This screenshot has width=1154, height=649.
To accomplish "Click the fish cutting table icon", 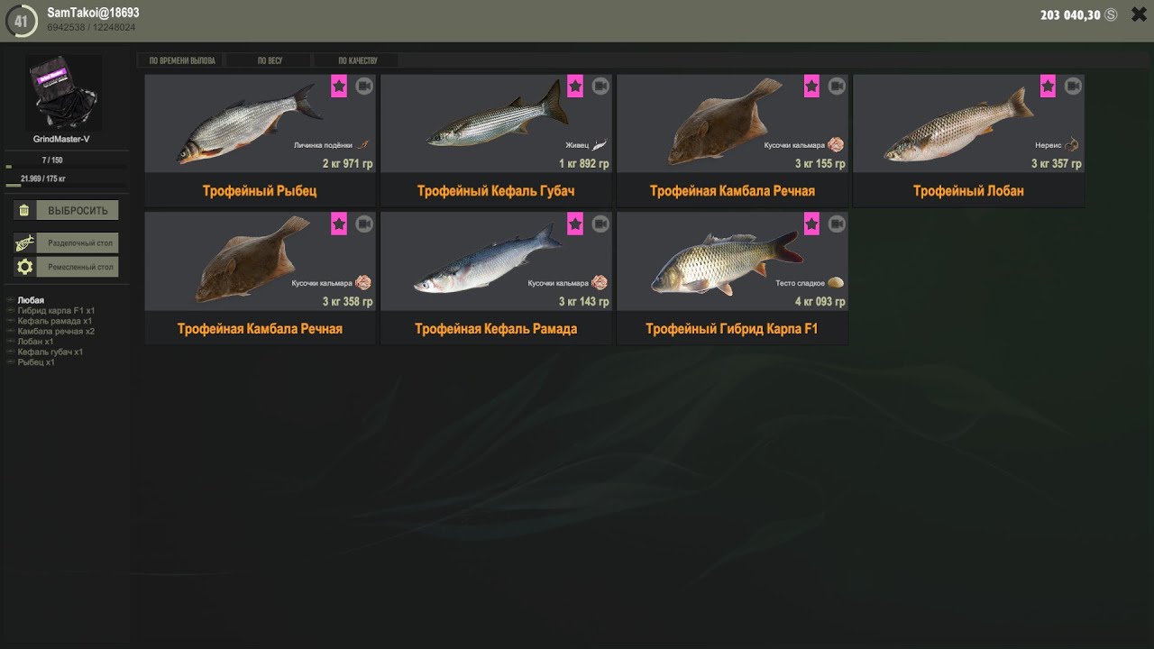I will pos(24,243).
